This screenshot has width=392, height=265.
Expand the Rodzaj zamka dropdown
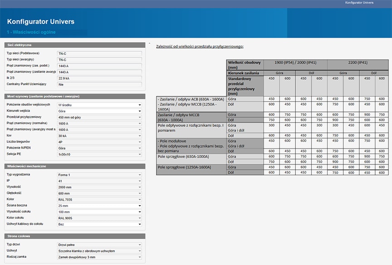(99, 257)
